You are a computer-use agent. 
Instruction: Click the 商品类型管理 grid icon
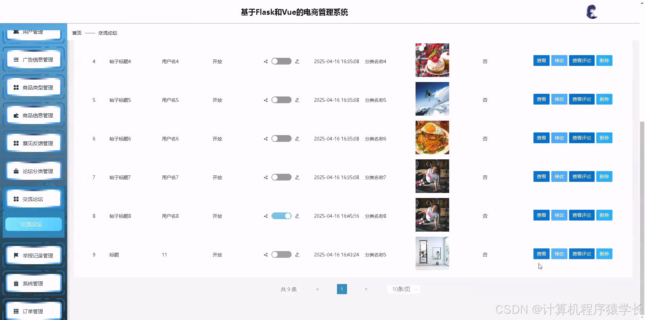point(16,87)
